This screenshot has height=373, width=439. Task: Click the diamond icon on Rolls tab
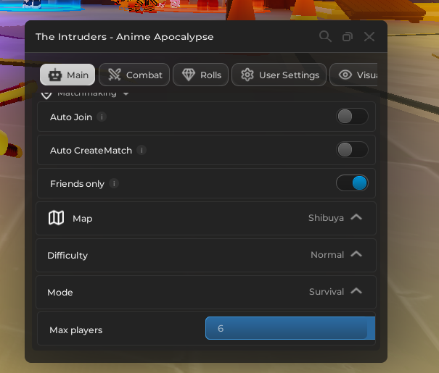(x=189, y=75)
